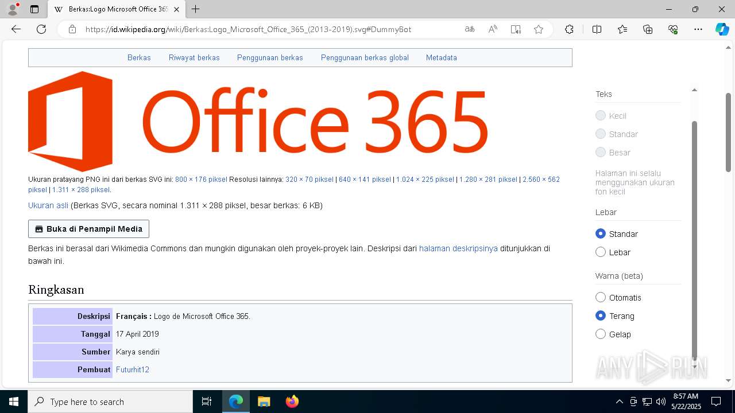The image size is (735, 413).
Task: Open Browser essentials icon
Action: (x=673, y=29)
